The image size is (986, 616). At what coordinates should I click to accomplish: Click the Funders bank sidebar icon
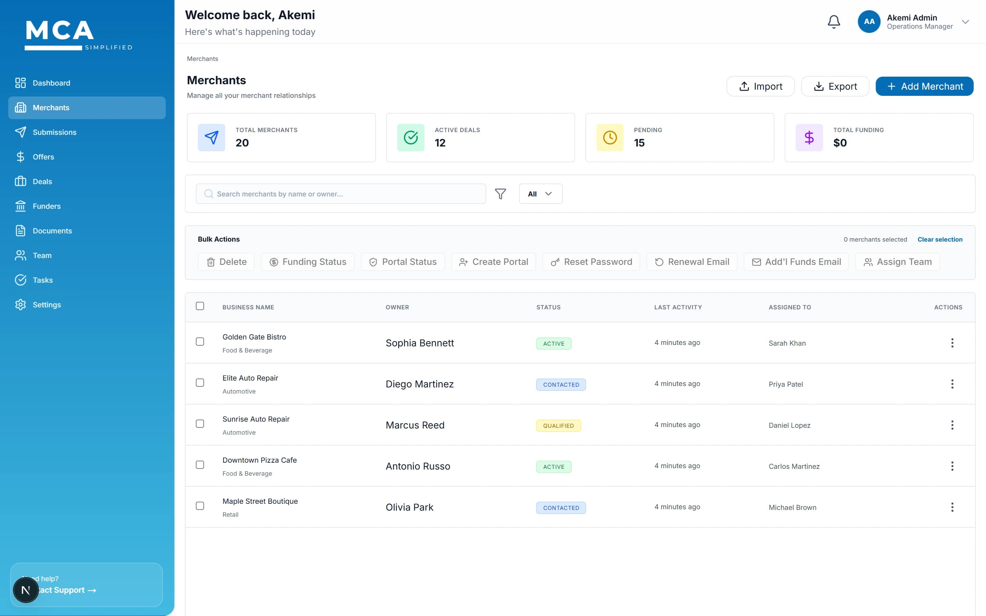pos(21,206)
